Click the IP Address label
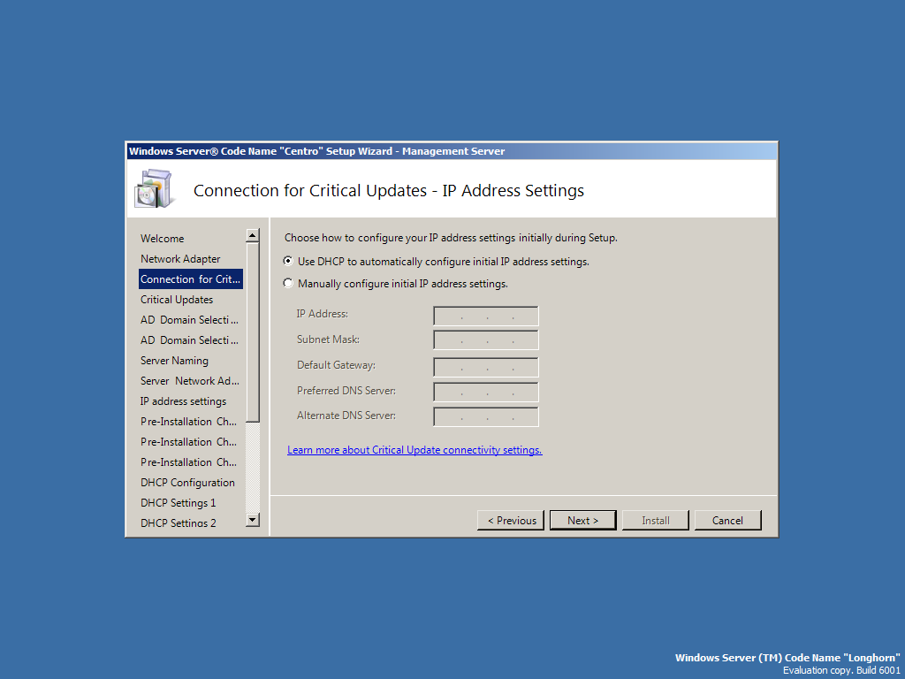 tap(322, 314)
